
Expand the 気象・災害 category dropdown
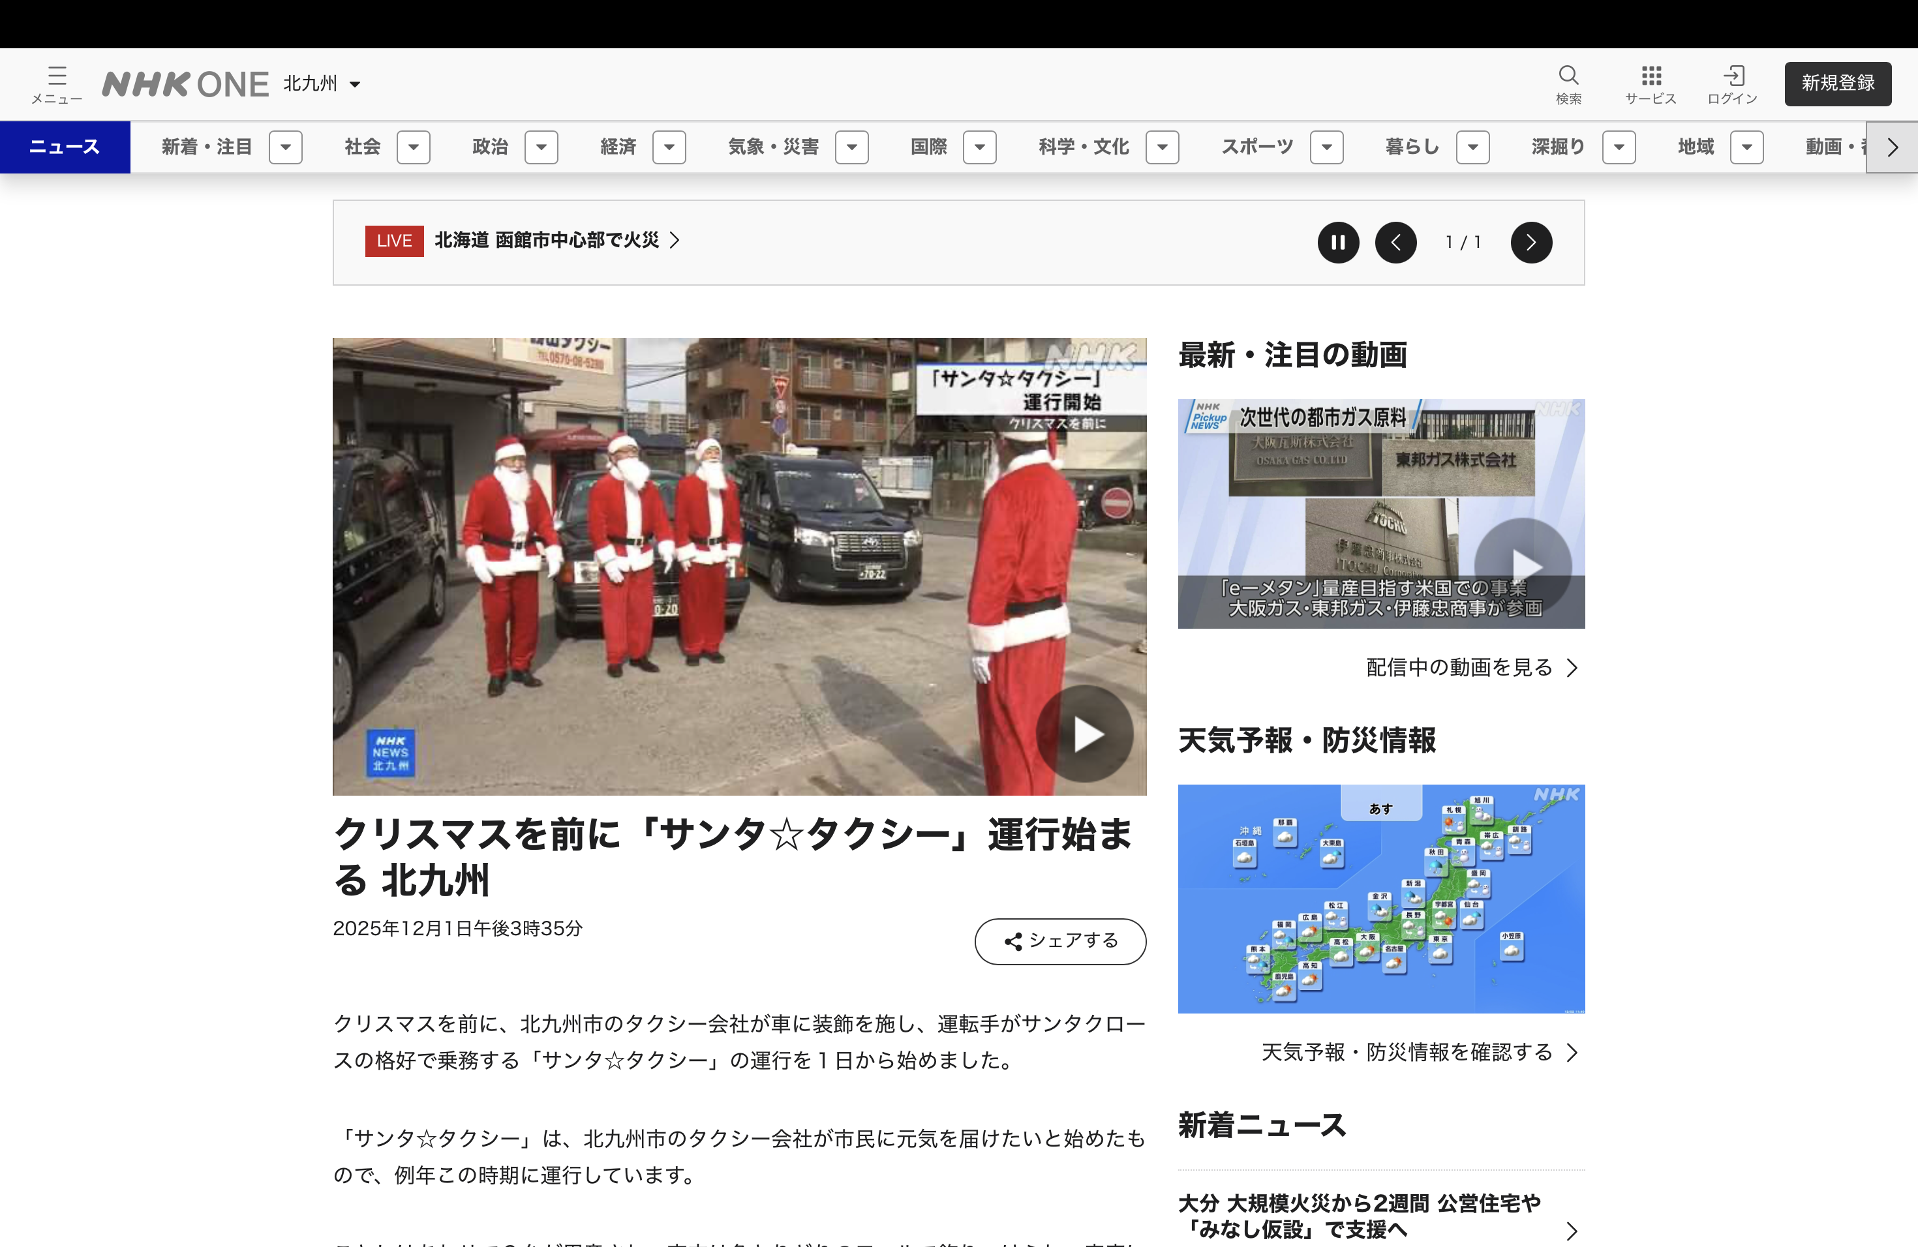tap(851, 147)
